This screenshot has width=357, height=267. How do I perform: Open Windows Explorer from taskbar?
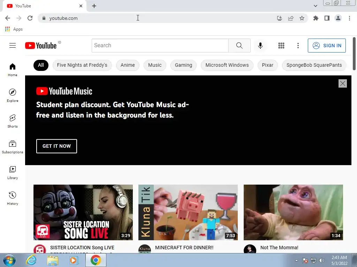click(x=53, y=260)
